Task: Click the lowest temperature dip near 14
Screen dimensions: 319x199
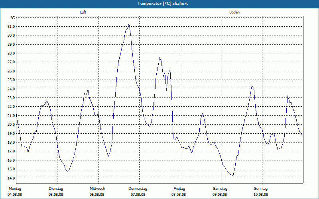Action: pyautogui.click(x=233, y=175)
